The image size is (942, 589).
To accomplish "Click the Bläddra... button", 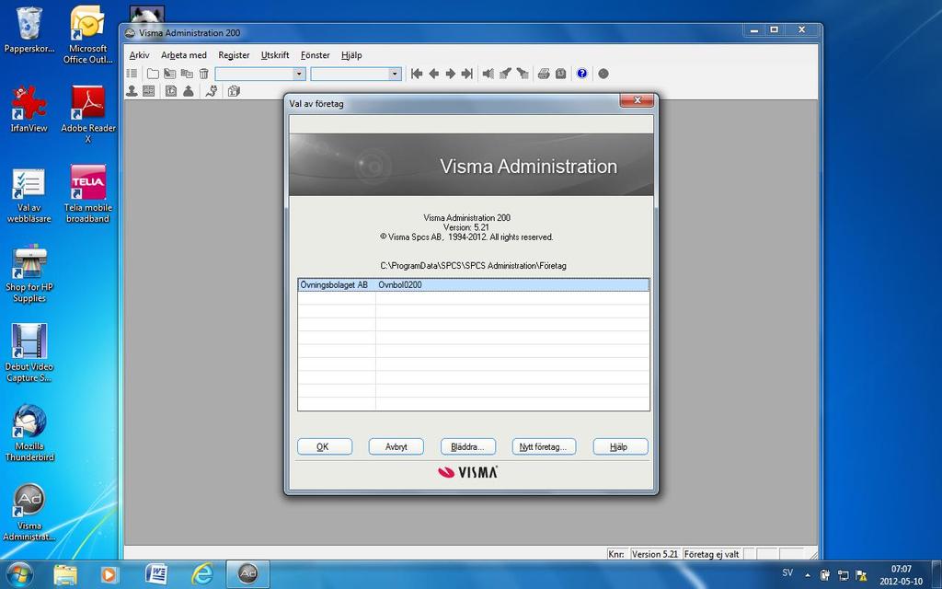I will 468,446.
